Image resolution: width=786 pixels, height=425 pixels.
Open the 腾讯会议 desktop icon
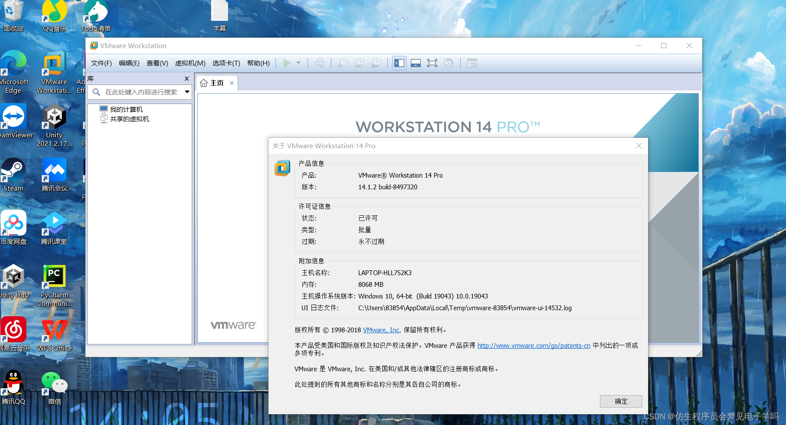(54, 175)
